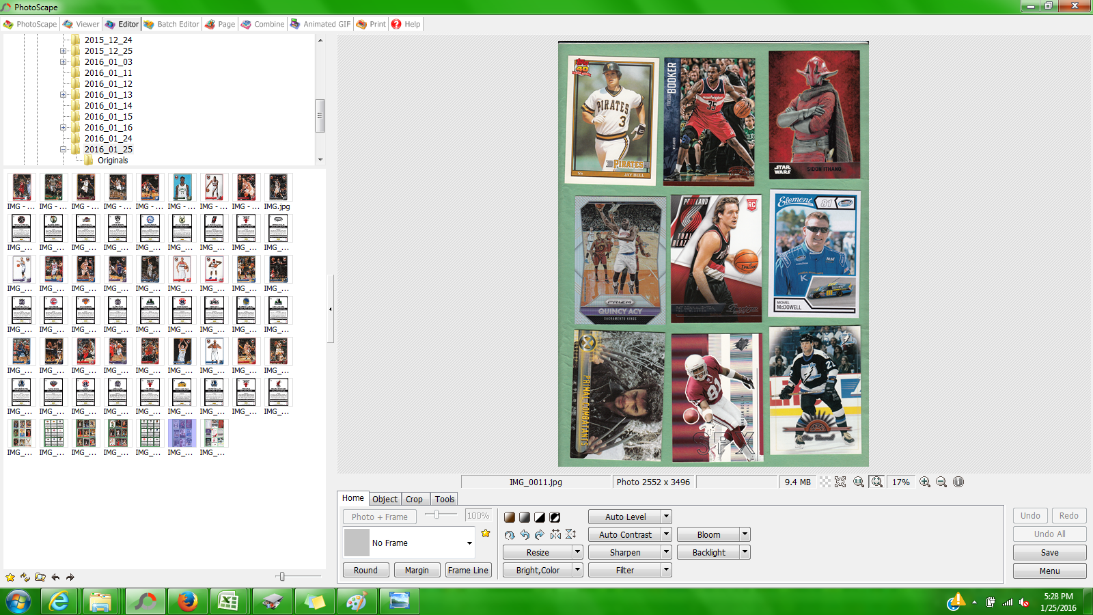The width and height of the screenshot is (1093, 615).
Task: Expand the 2016_01_13 folder node
Action: coord(63,95)
